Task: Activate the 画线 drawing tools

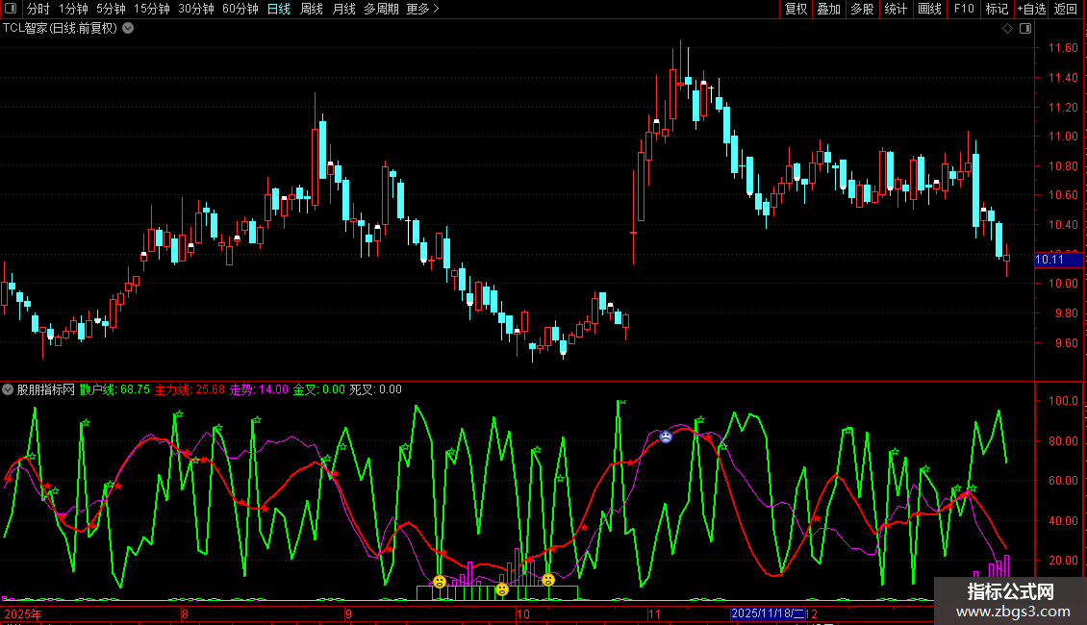Action: click(929, 9)
